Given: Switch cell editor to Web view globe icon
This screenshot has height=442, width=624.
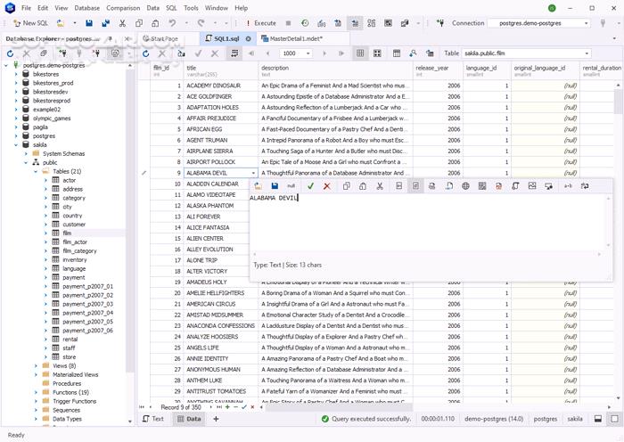Looking at the screenshot, I should 465,185.
